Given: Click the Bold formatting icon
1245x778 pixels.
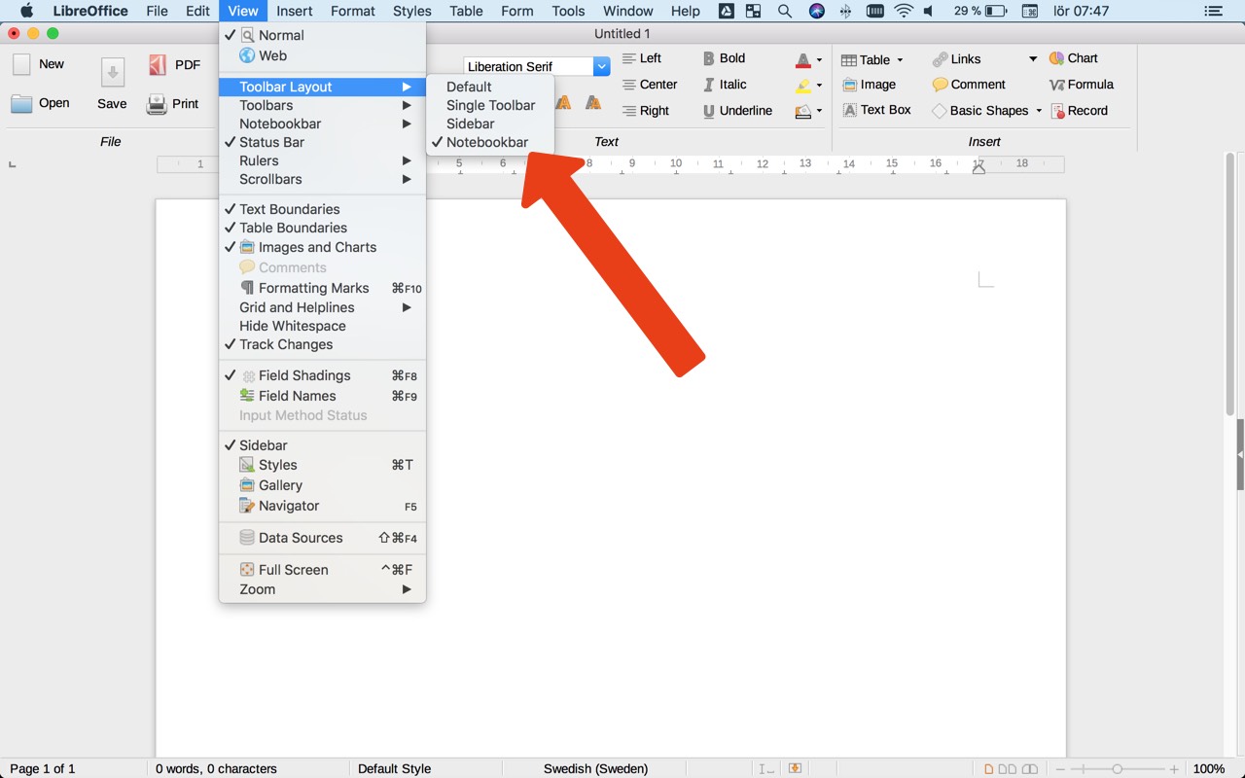Looking at the screenshot, I should tap(709, 58).
